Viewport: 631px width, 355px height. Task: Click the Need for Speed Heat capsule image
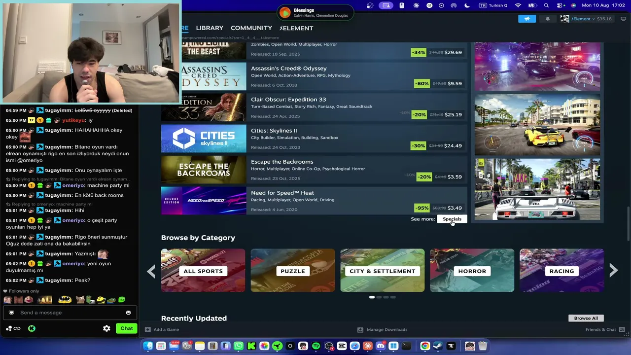[204, 201]
